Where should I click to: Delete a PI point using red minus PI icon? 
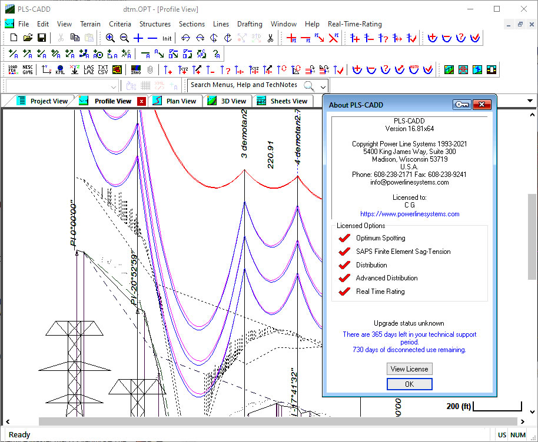[x=305, y=38]
